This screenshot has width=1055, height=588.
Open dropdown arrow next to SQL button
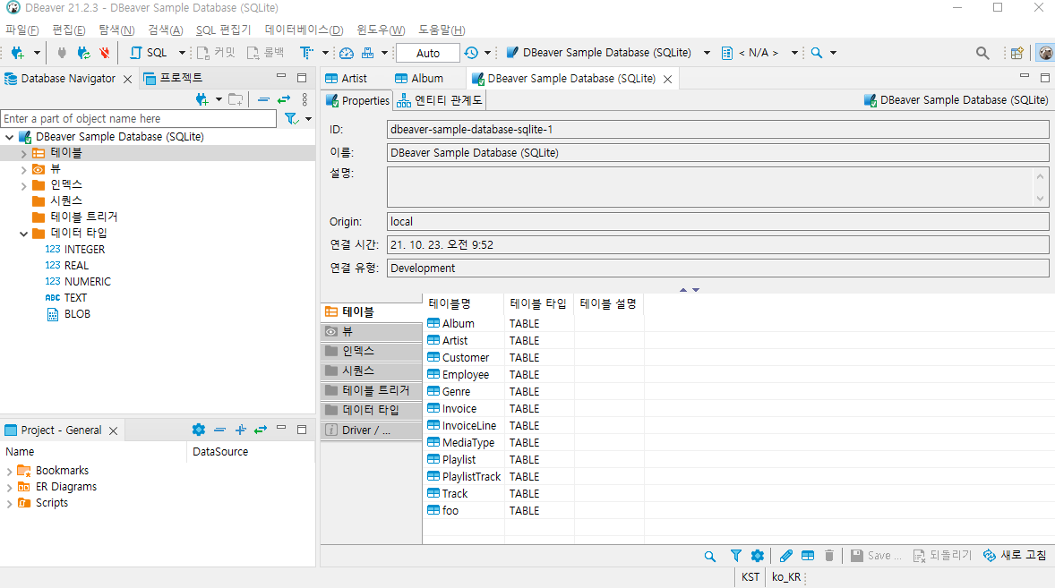[182, 53]
